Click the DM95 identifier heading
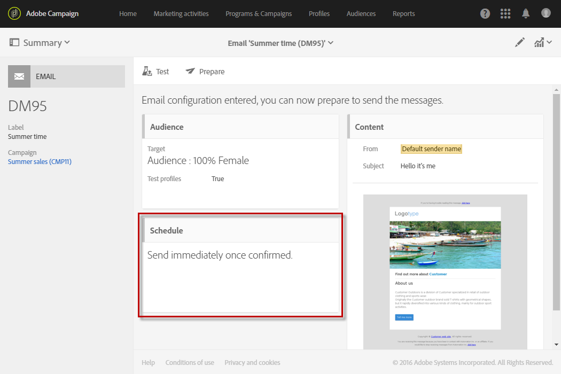 28,106
